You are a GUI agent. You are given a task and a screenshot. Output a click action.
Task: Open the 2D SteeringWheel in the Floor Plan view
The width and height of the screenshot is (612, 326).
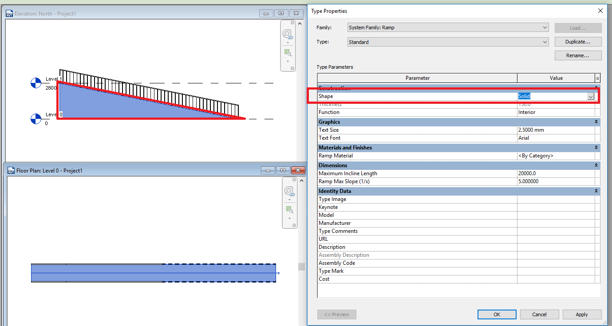click(x=289, y=192)
